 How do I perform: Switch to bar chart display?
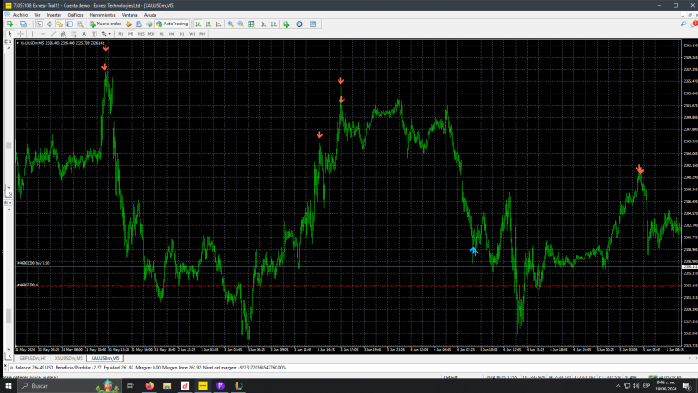click(198, 24)
